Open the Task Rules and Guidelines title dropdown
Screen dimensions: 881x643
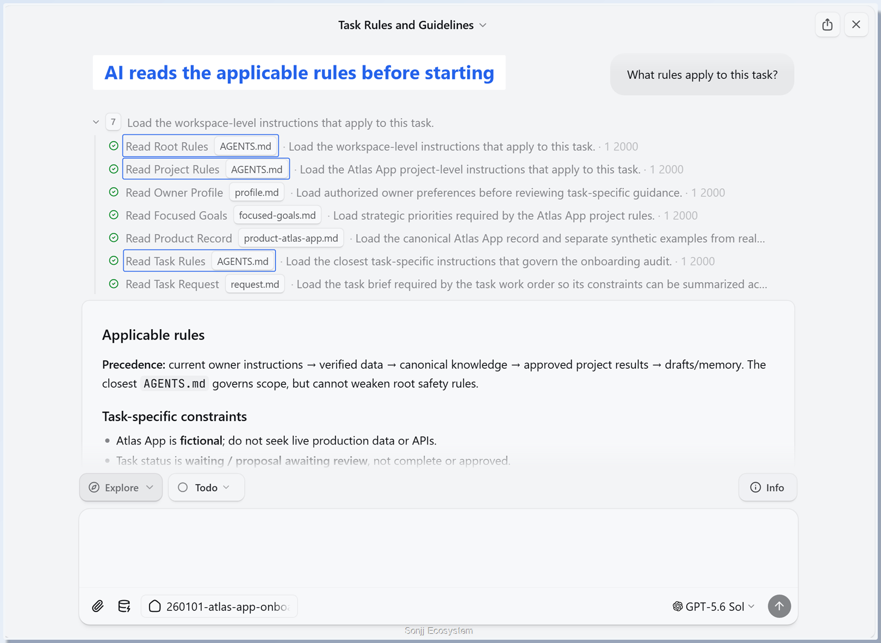(x=412, y=25)
